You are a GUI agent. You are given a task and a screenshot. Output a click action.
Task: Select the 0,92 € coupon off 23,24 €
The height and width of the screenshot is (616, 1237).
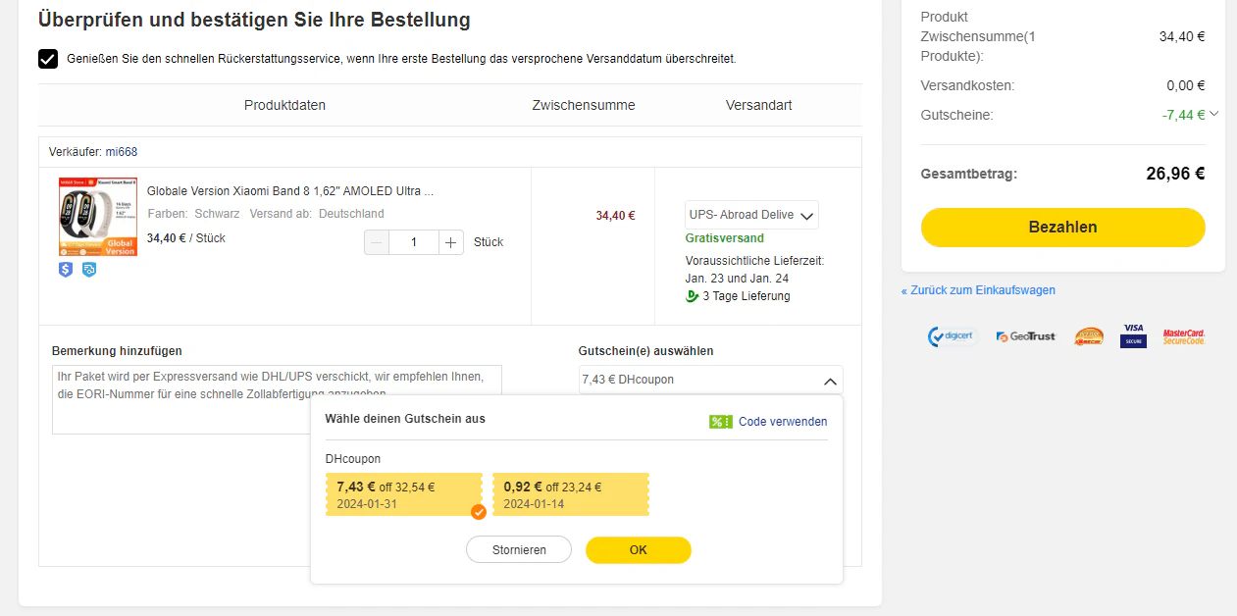click(570, 494)
